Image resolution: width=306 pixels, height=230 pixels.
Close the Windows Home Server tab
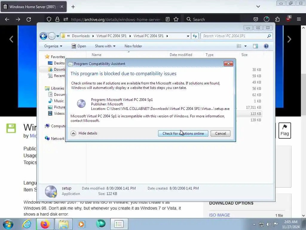pyautogui.click(x=62, y=7)
